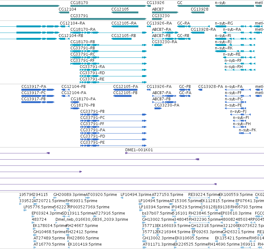264x249 pixels.
Task: Click transcript CG33791-RD
Action: click(113, 76)
